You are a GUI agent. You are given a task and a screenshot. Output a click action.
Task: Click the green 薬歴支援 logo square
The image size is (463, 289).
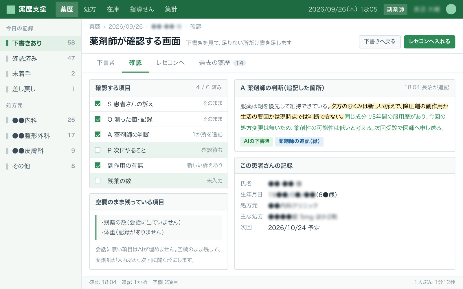coord(11,9)
